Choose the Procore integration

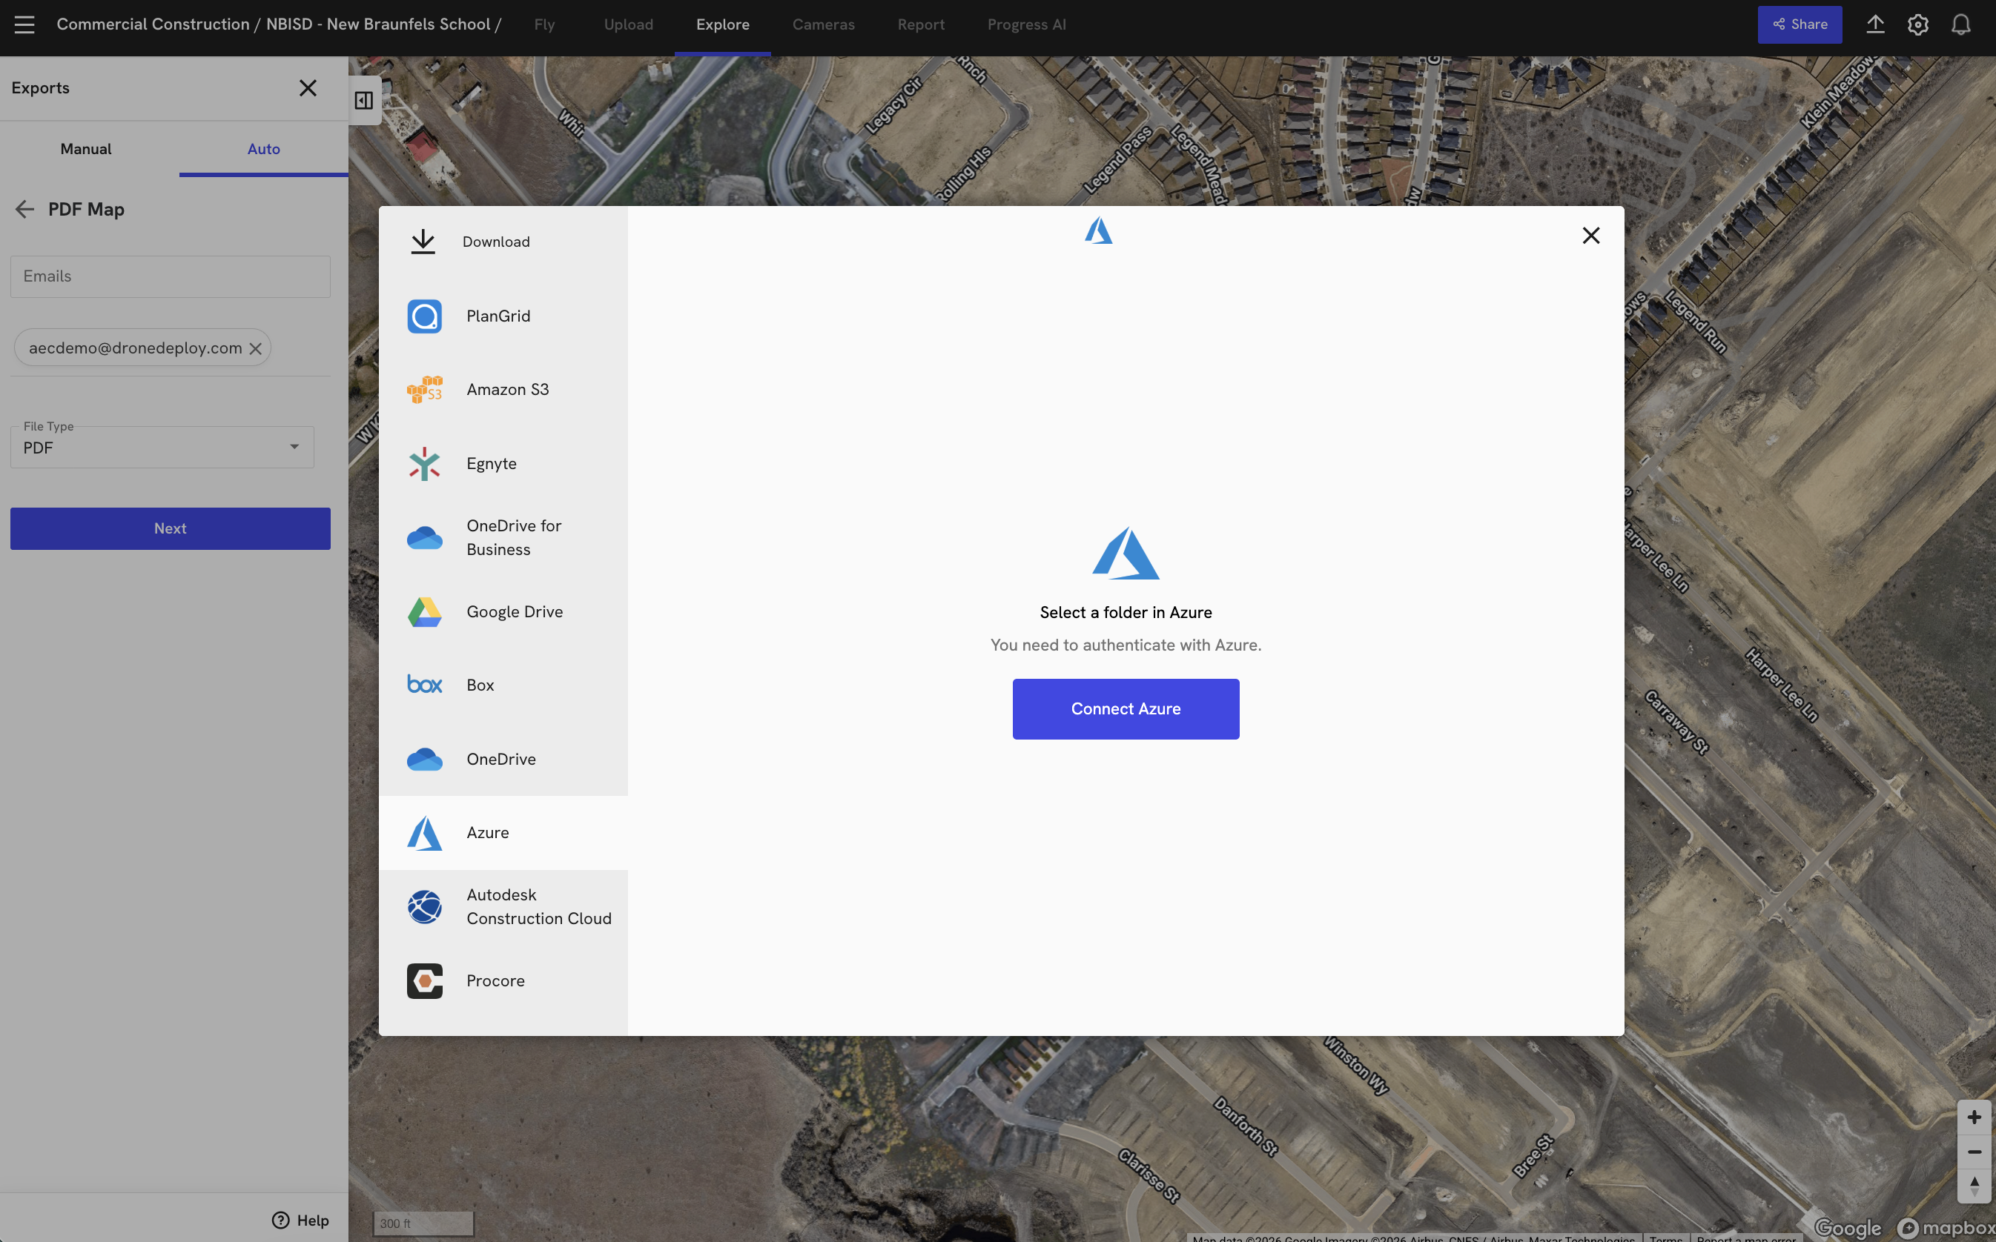pos(495,981)
